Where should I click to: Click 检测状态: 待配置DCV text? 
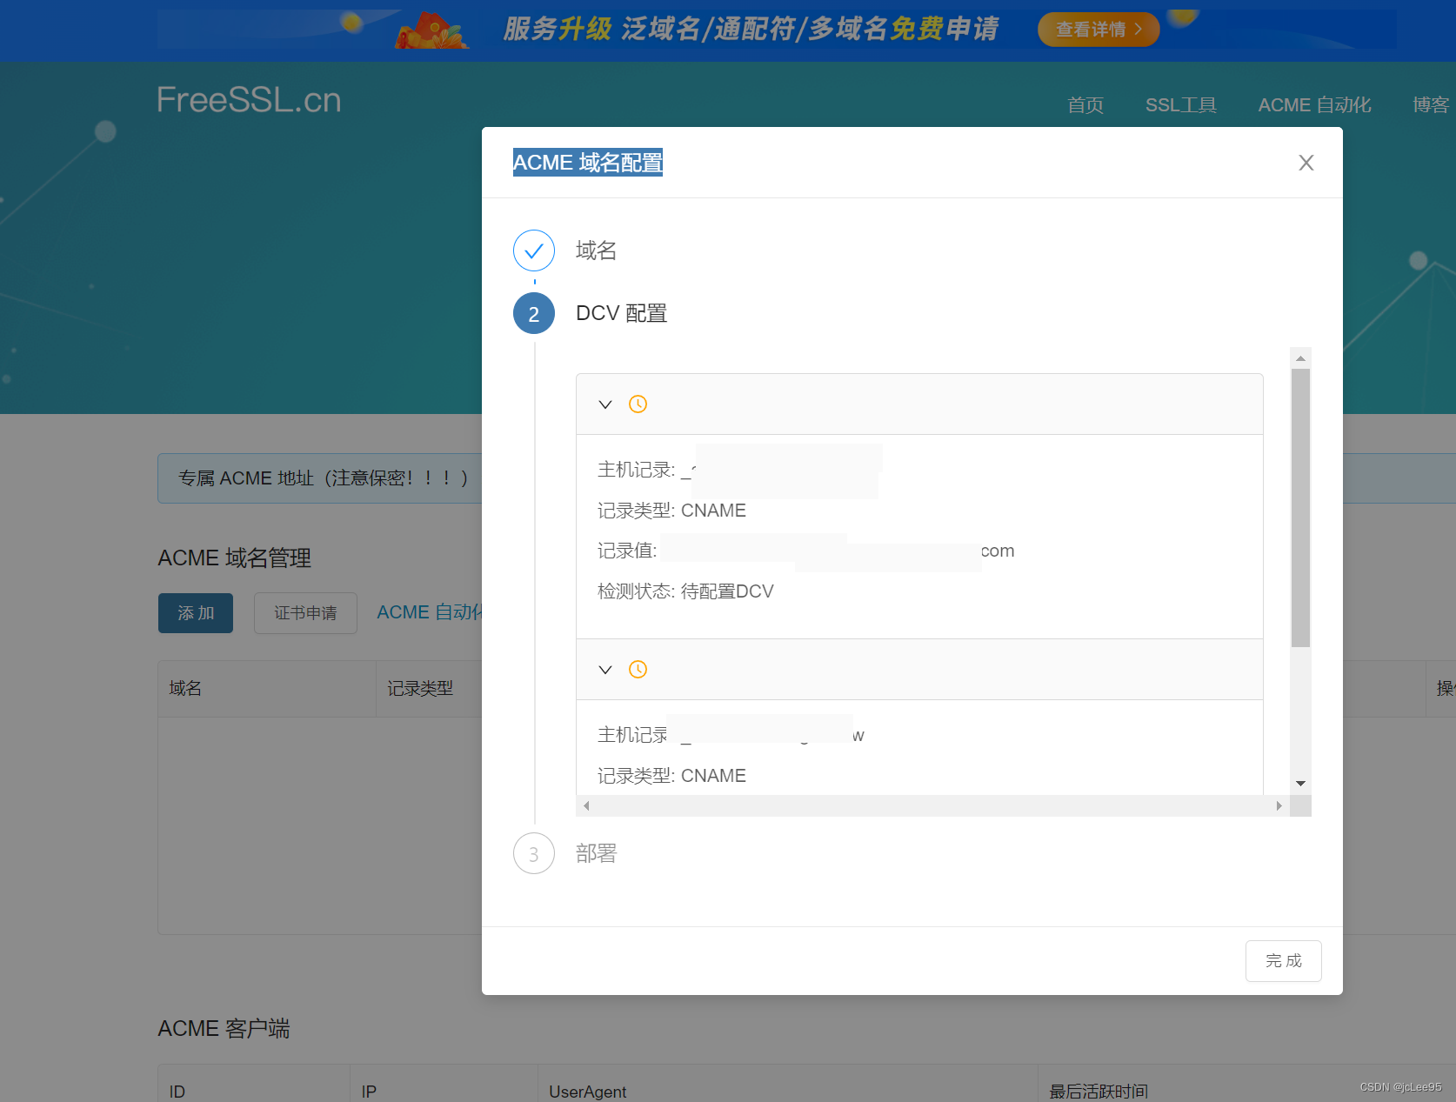[685, 591]
